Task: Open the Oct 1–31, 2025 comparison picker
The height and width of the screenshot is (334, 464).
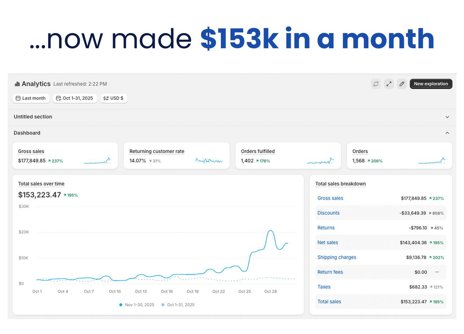Action: click(75, 98)
